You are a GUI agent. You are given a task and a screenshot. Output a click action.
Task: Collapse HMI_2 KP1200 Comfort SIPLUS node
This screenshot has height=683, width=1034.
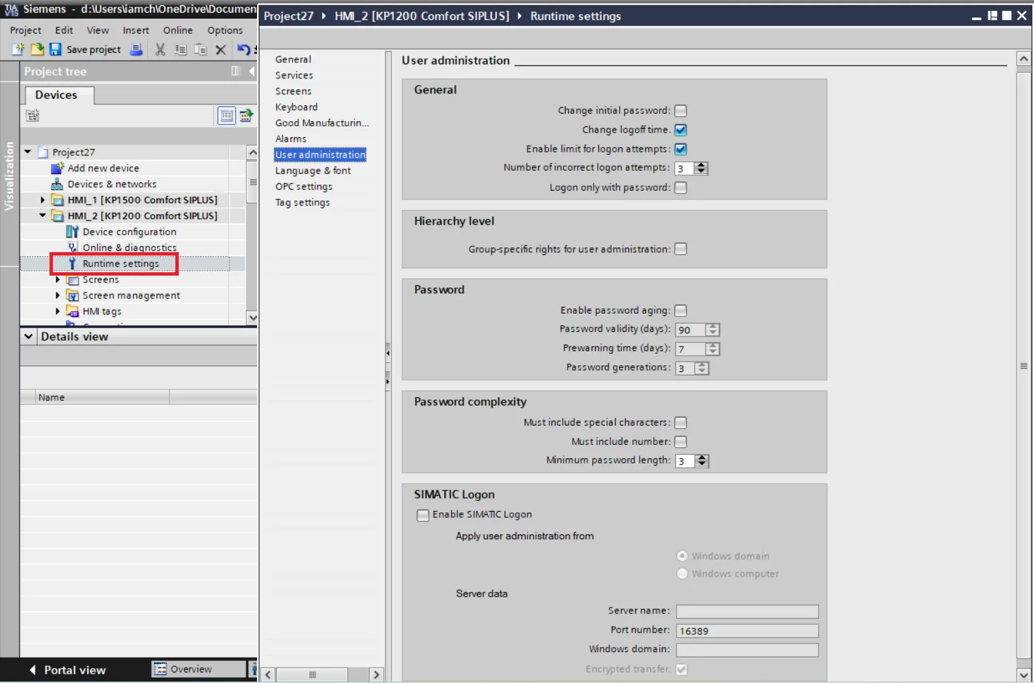pyautogui.click(x=43, y=215)
